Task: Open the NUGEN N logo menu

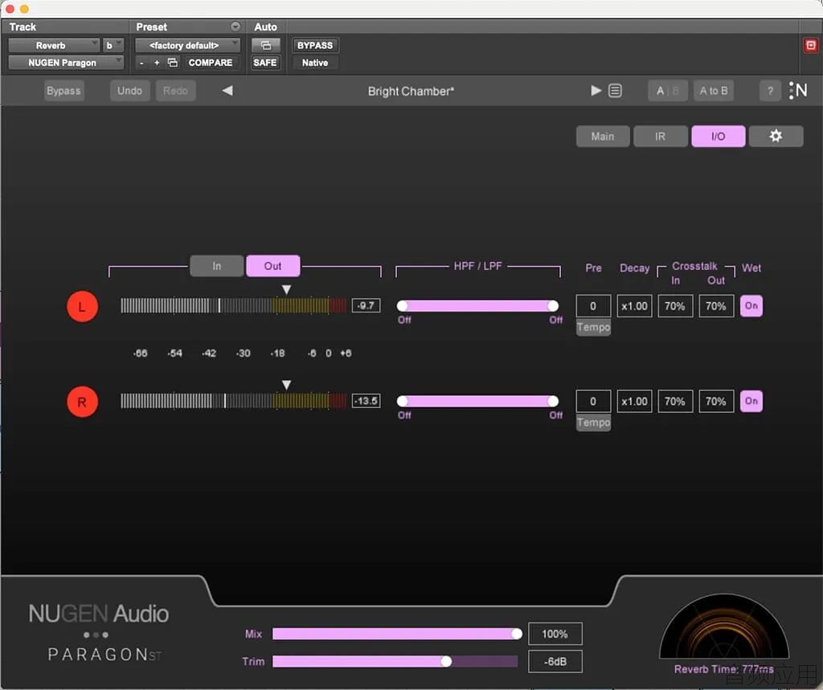Action: coord(798,91)
